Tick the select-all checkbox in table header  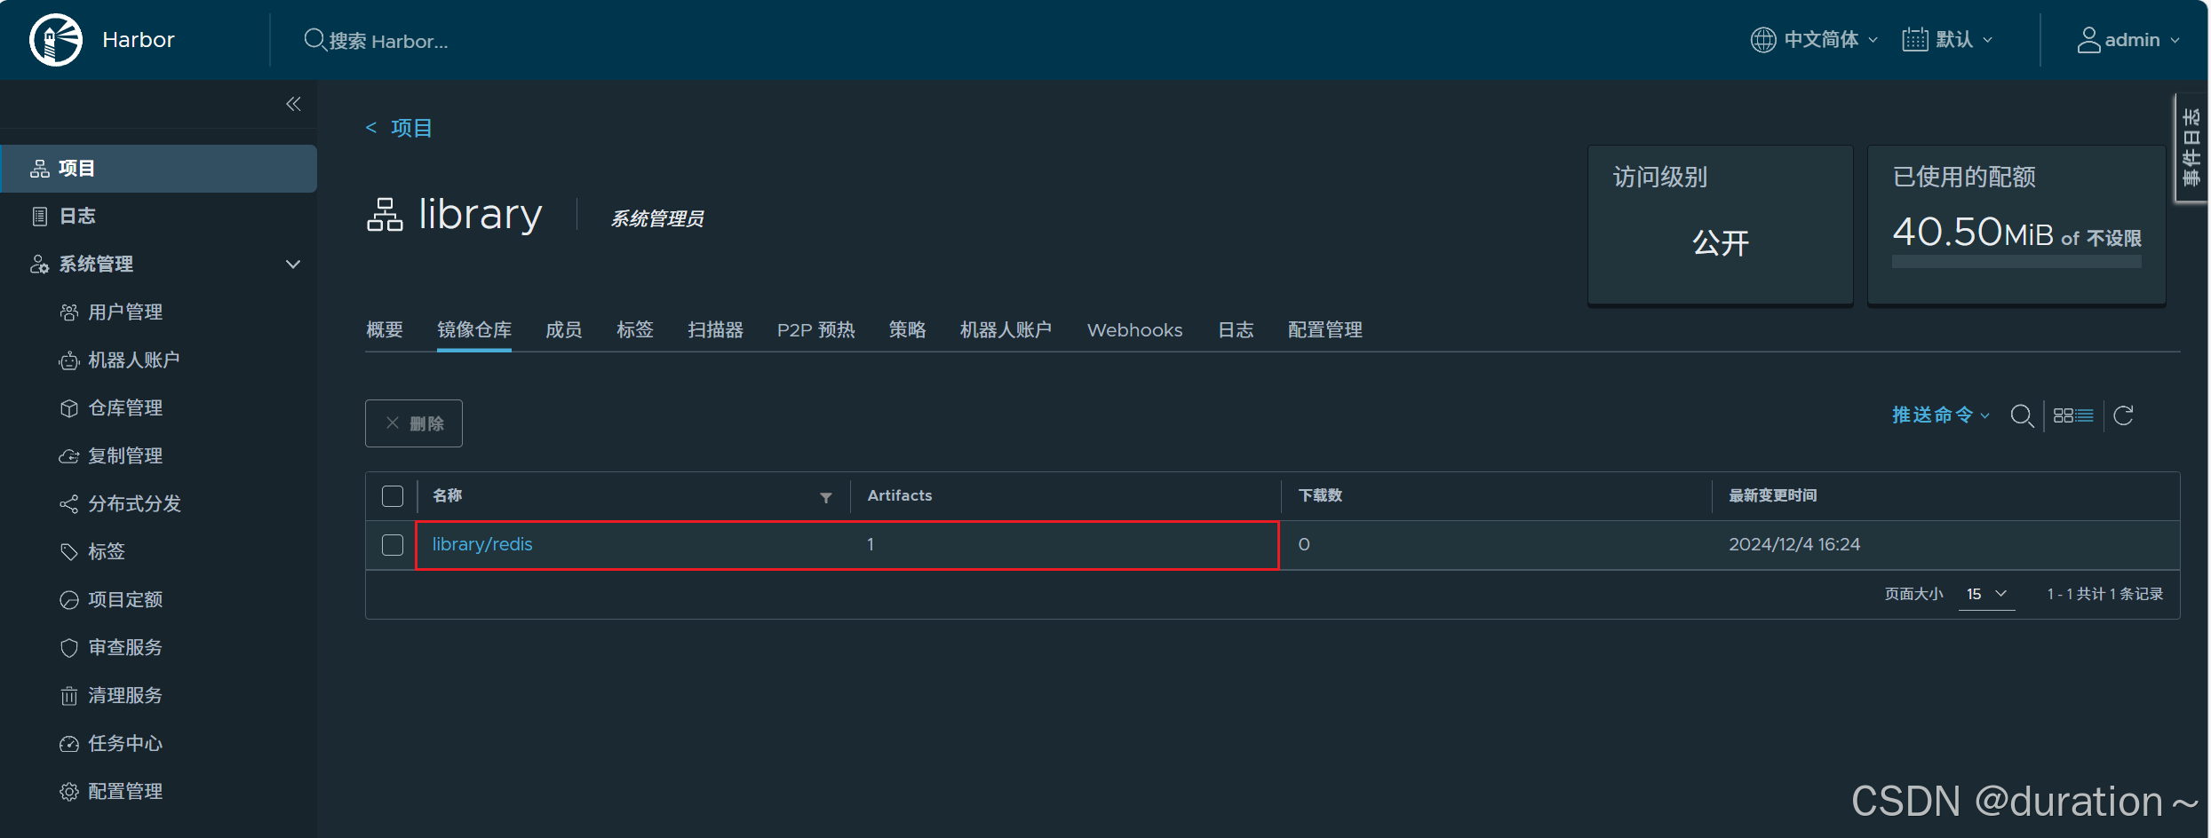pyautogui.click(x=393, y=496)
